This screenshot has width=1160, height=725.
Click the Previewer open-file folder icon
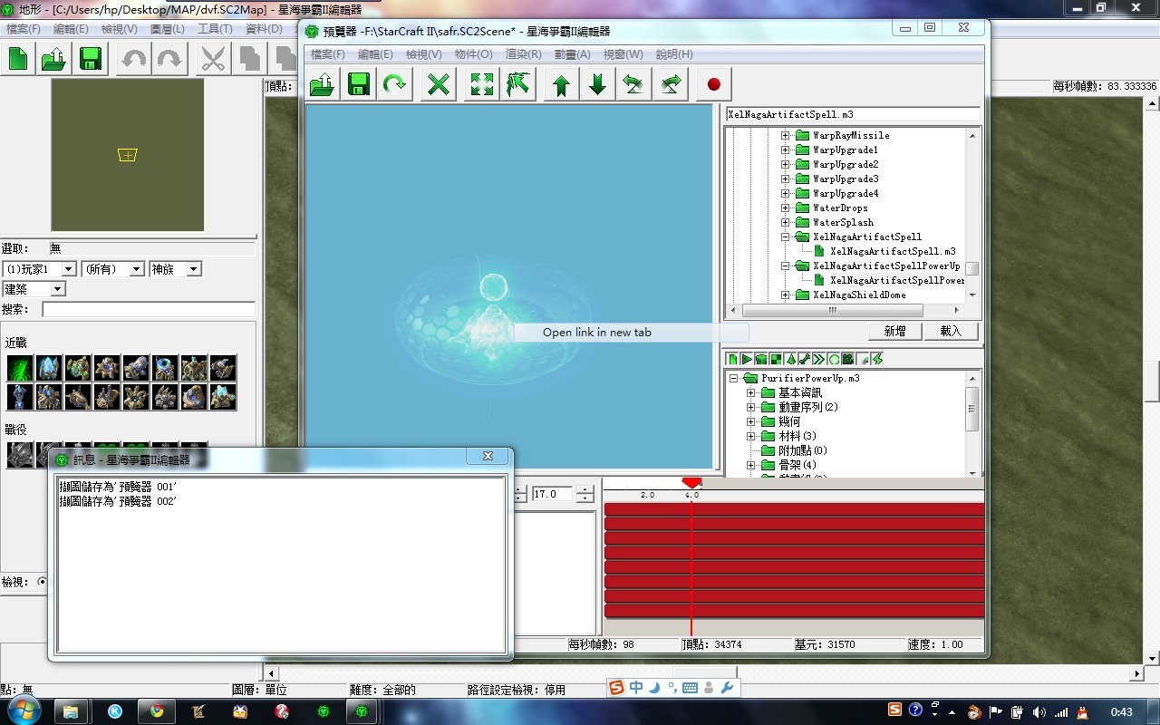324,85
